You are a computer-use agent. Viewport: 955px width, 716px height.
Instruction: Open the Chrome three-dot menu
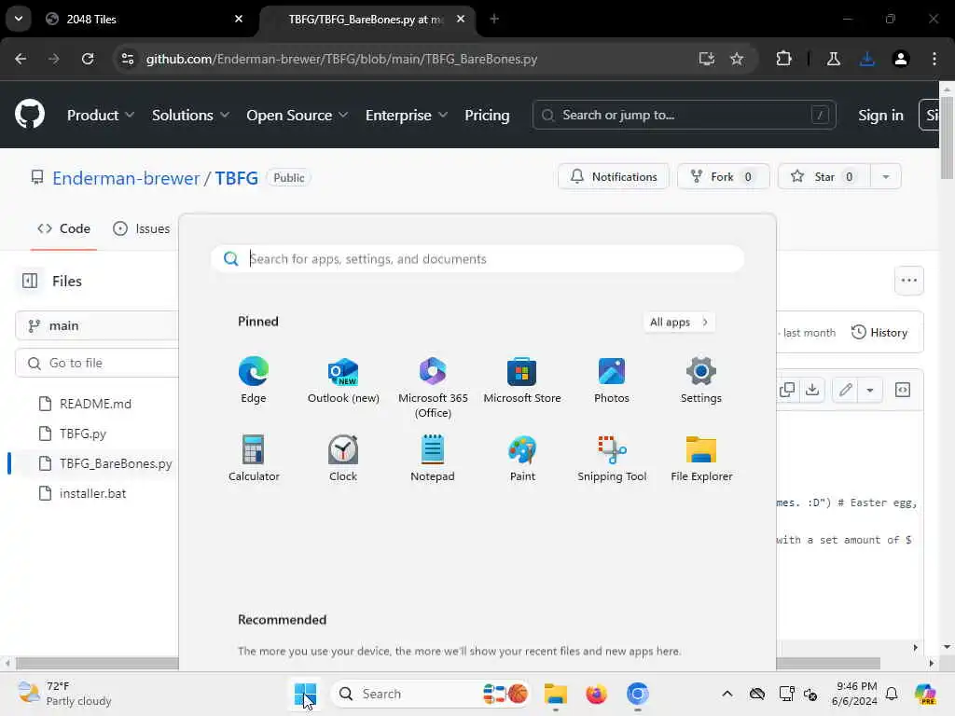coord(934,59)
